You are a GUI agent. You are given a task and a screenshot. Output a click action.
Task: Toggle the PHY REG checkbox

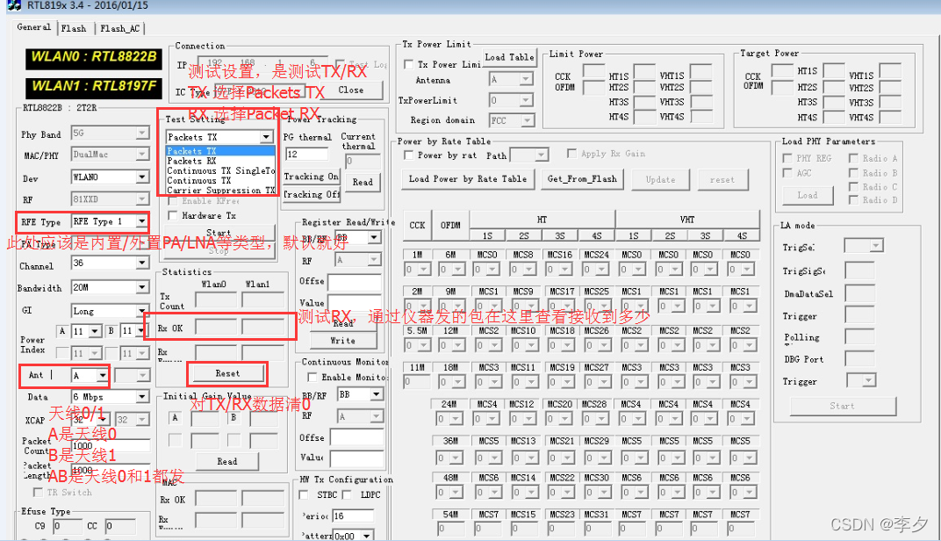coord(787,158)
